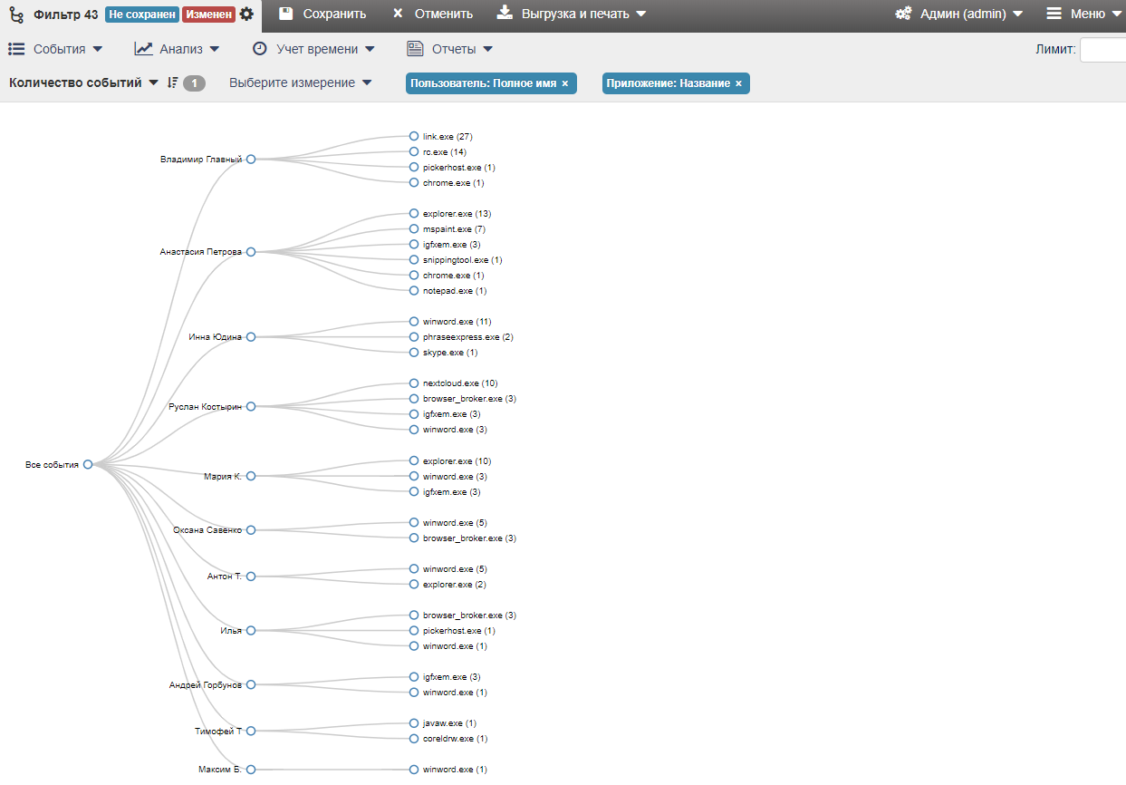
Task: Save the filter with Сохранить
Action: [x=322, y=14]
